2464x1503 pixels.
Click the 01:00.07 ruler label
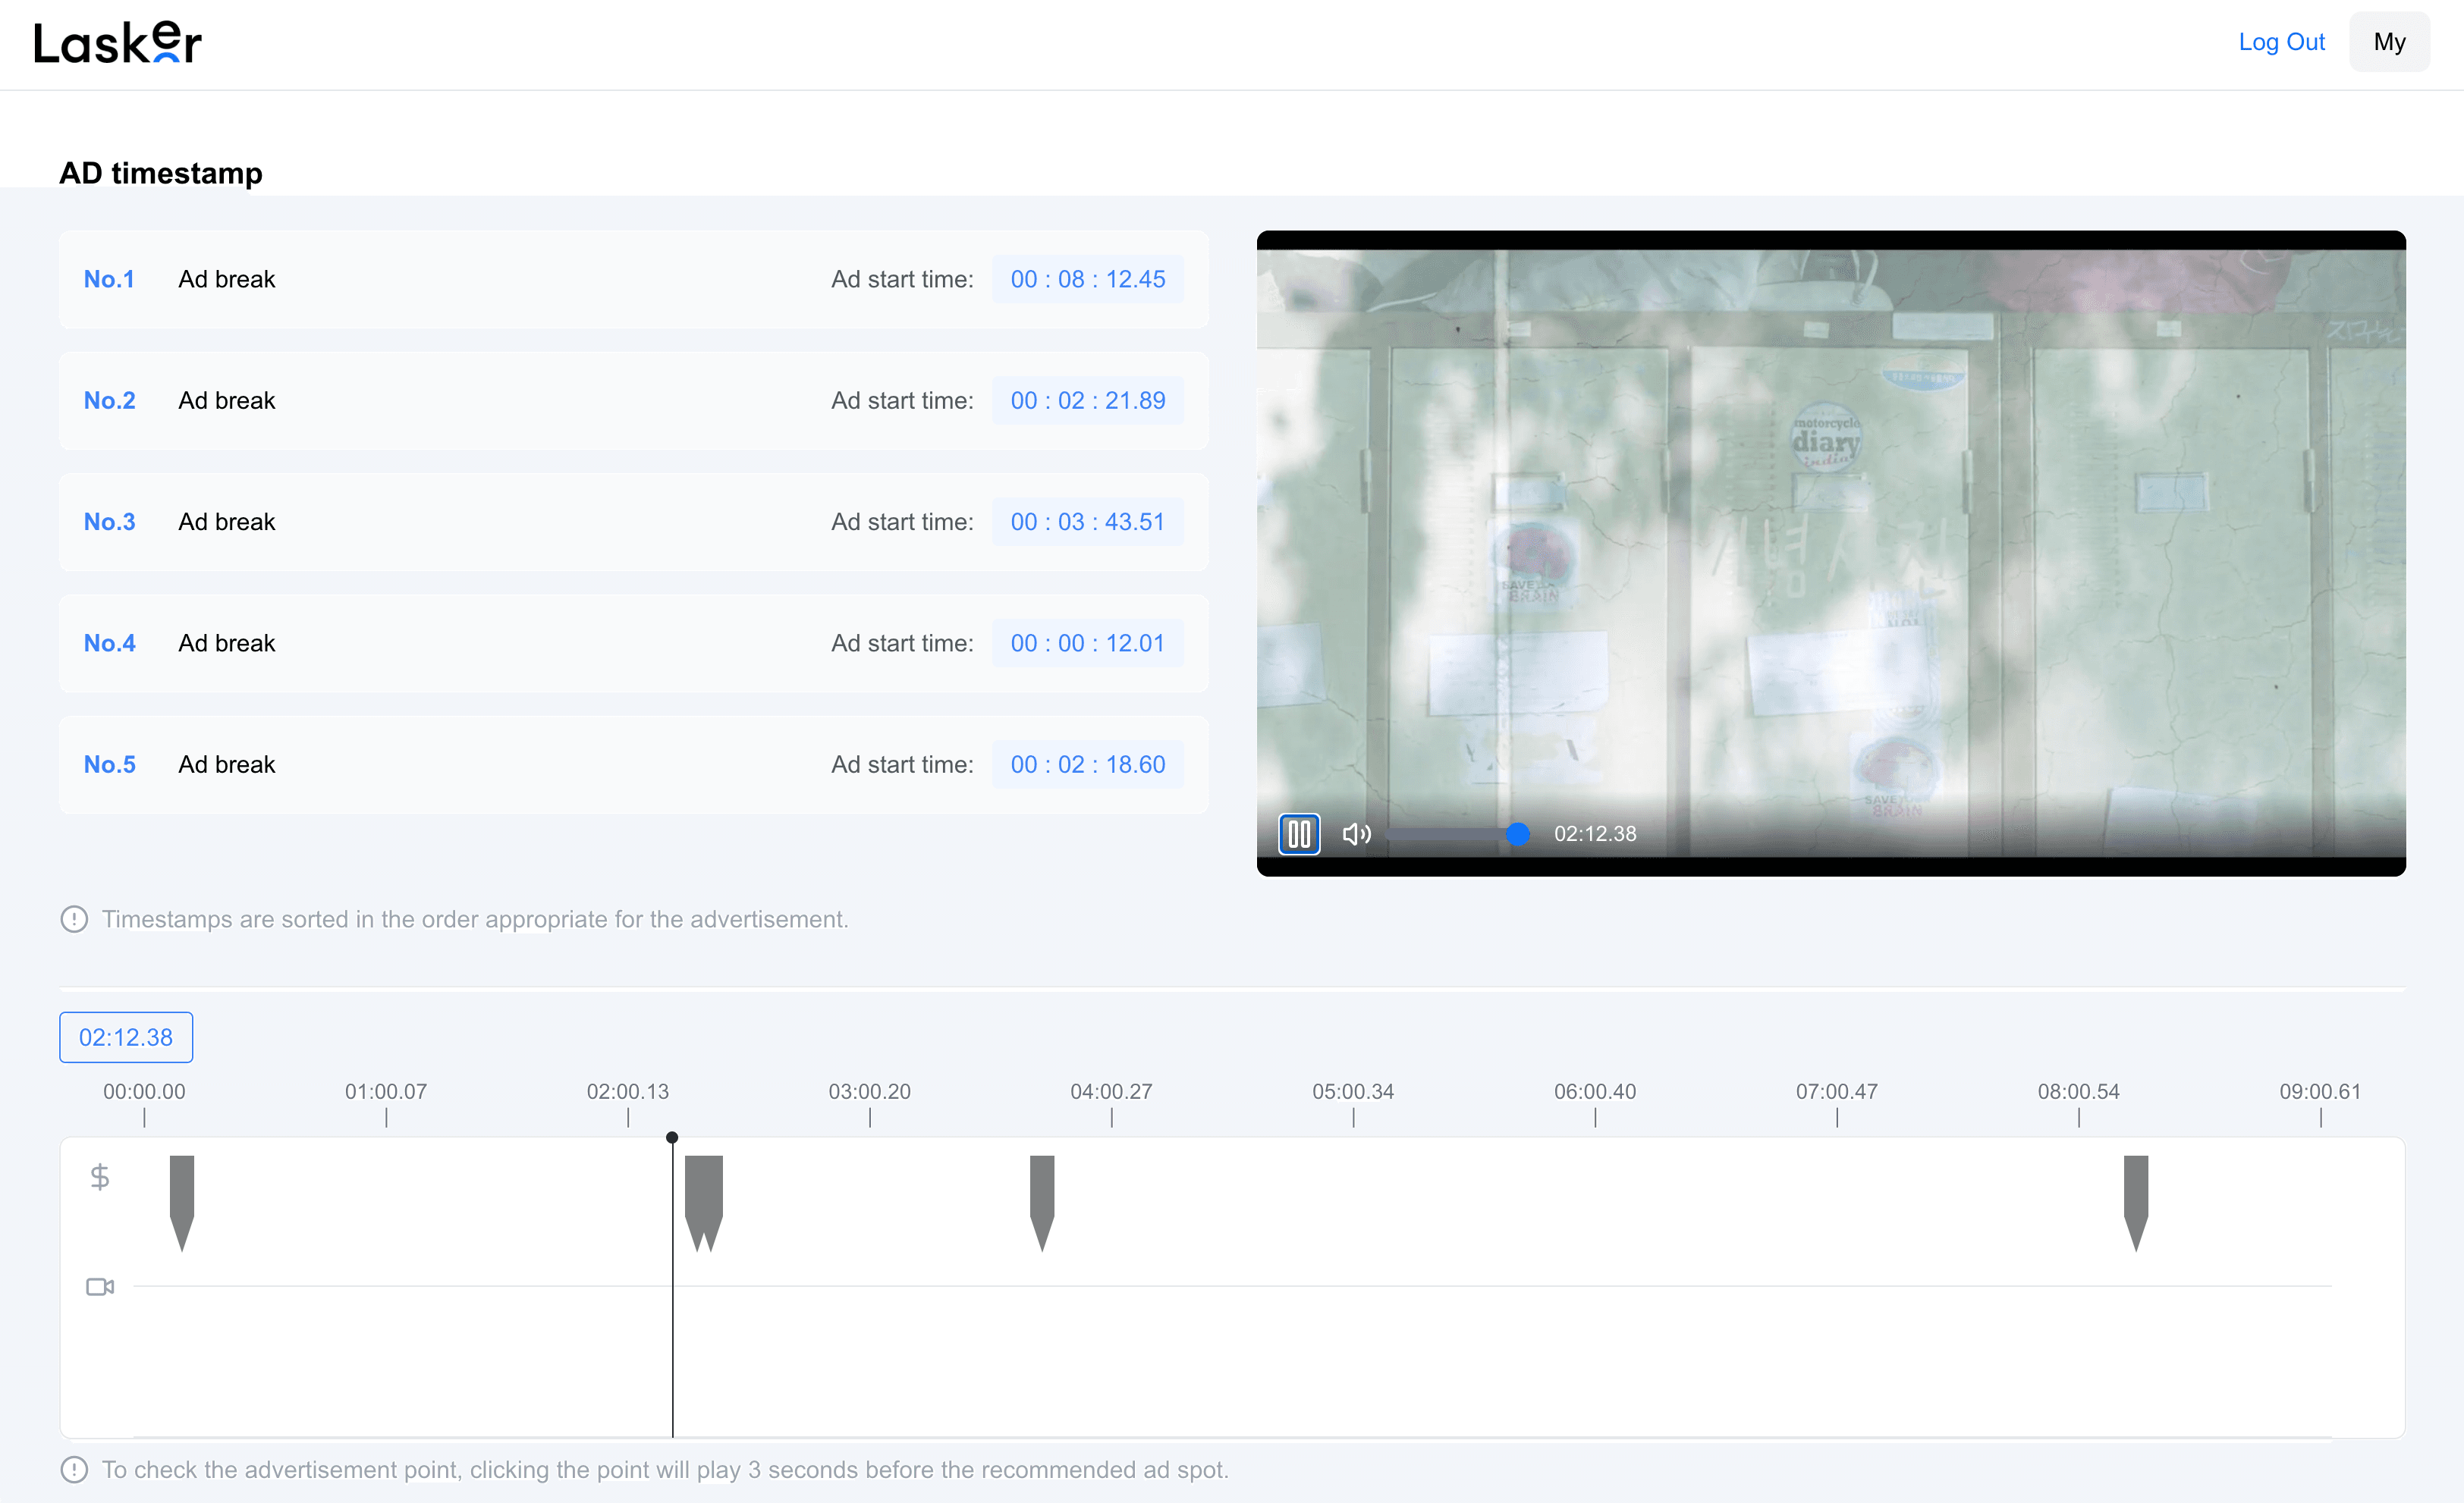(x=386, y=1091)
